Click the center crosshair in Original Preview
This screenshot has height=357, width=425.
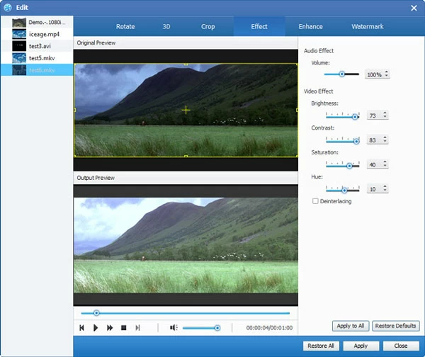tap(186, 110)
